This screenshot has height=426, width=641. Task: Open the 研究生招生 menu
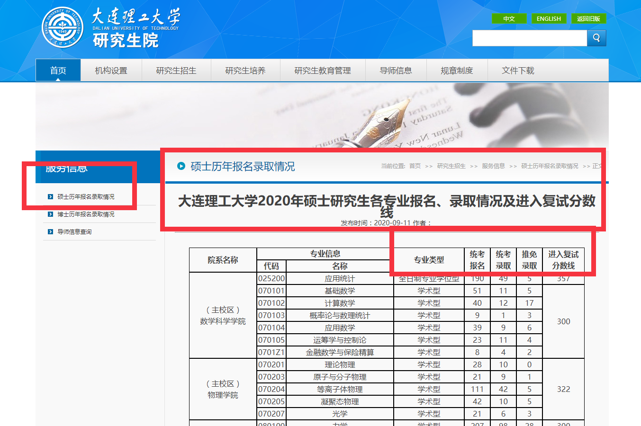(176, 71)
